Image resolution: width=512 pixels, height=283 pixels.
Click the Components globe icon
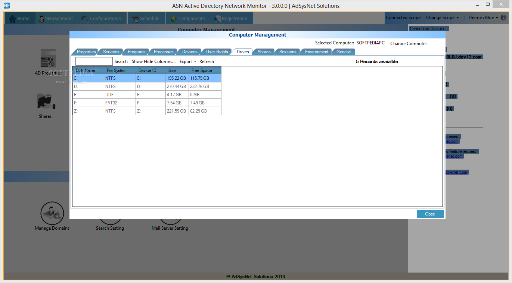[174, 19]
